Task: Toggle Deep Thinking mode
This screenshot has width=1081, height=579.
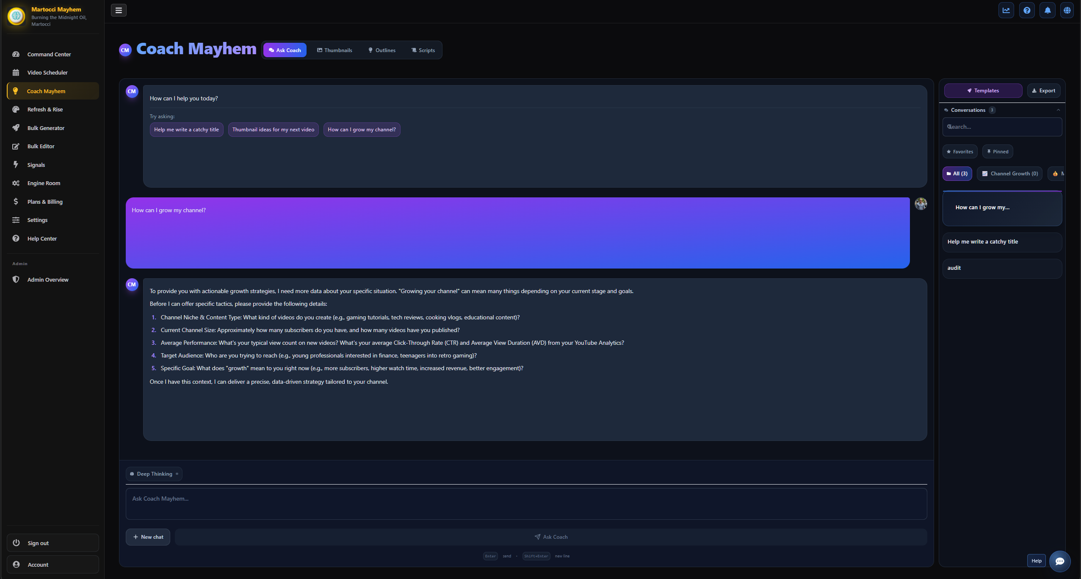Action: click(154, 474)
